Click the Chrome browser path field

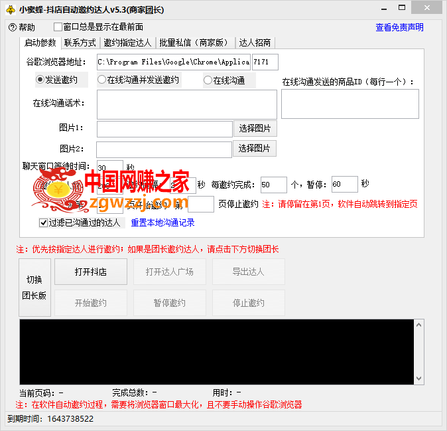[x=174, y=62]
